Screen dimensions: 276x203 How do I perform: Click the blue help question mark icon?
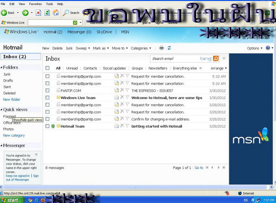tap(268, 48)
